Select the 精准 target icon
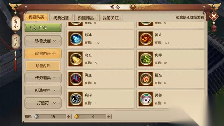 tap(146, 79)
